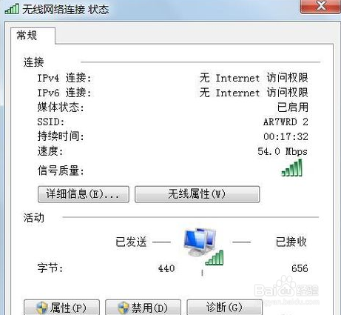Image resolution: width=341 pixels, height=315 pixels.
Task: Click the IPv4 连接 status text
Action: [254, 78]
